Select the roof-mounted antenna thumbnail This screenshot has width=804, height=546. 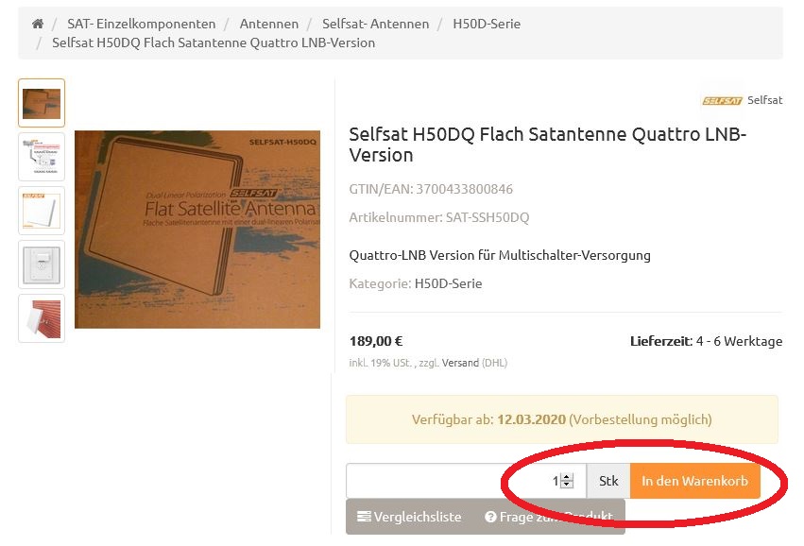tap(42, 318)
